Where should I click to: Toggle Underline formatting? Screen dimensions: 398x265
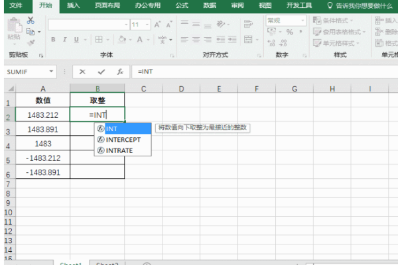point(76,40)
